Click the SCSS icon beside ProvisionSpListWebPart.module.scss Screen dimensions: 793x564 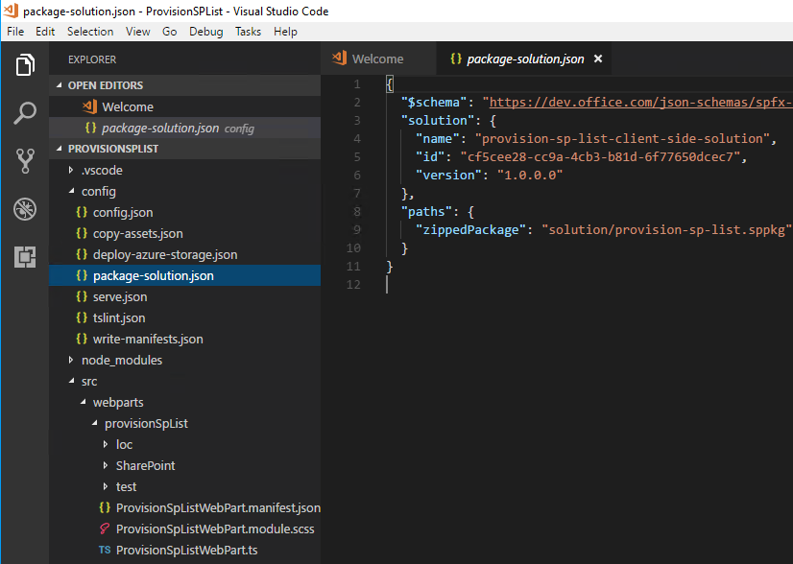(105, 529)
